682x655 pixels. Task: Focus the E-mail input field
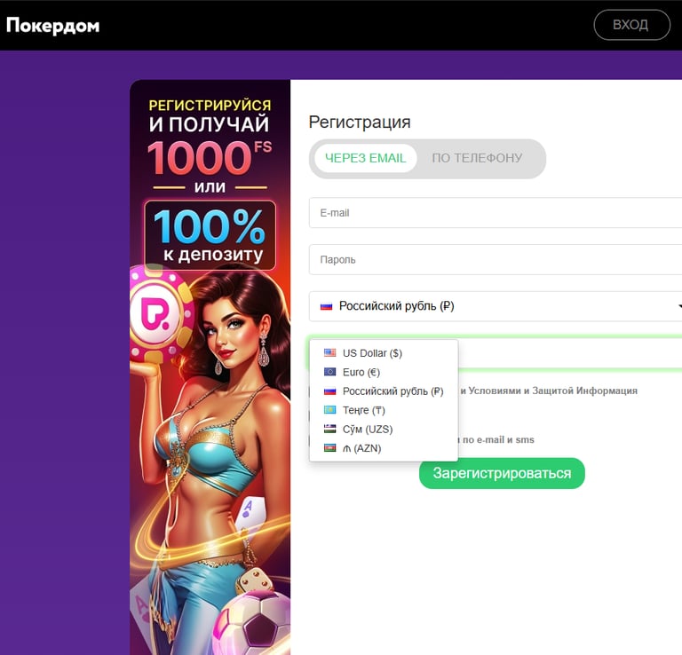495,212
